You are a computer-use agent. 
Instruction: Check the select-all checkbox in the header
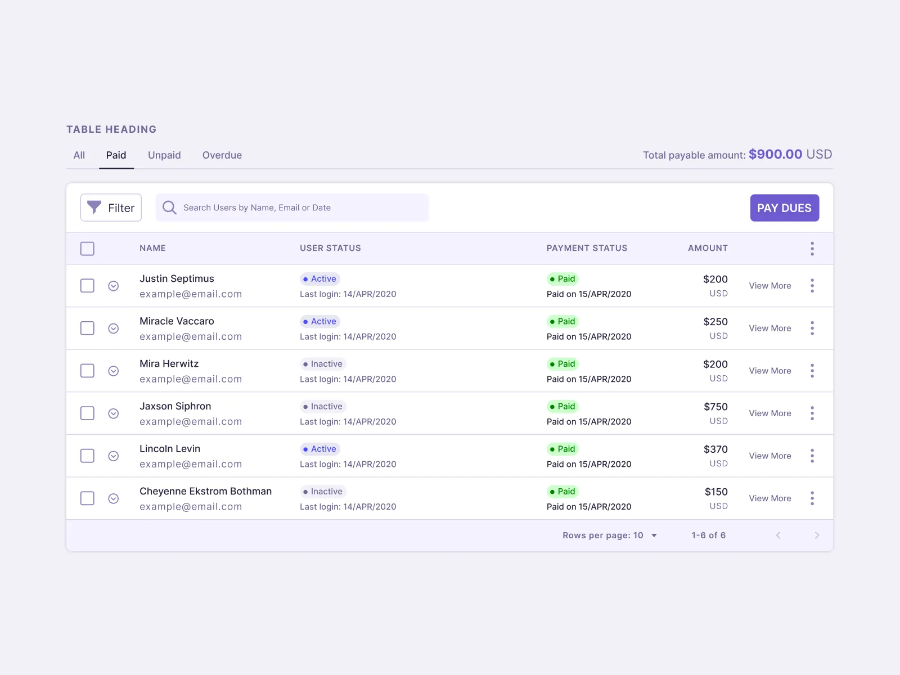point(87,248)
